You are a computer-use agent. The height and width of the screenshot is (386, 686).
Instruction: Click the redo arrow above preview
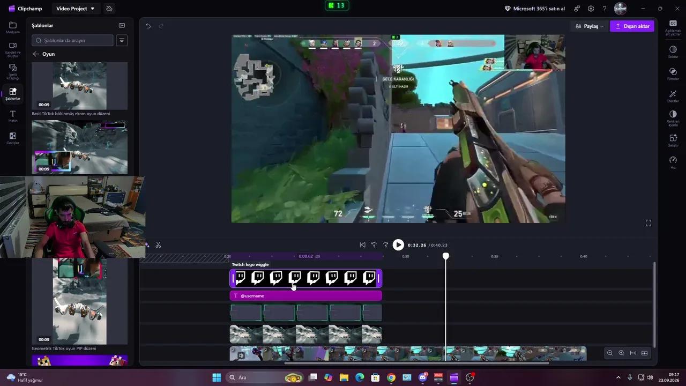pos(161,26)
